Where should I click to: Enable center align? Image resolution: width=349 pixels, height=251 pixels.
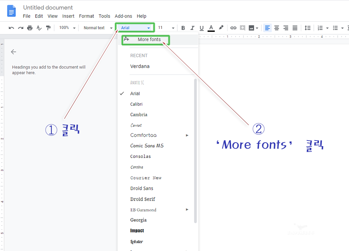(x=276, y=28)
